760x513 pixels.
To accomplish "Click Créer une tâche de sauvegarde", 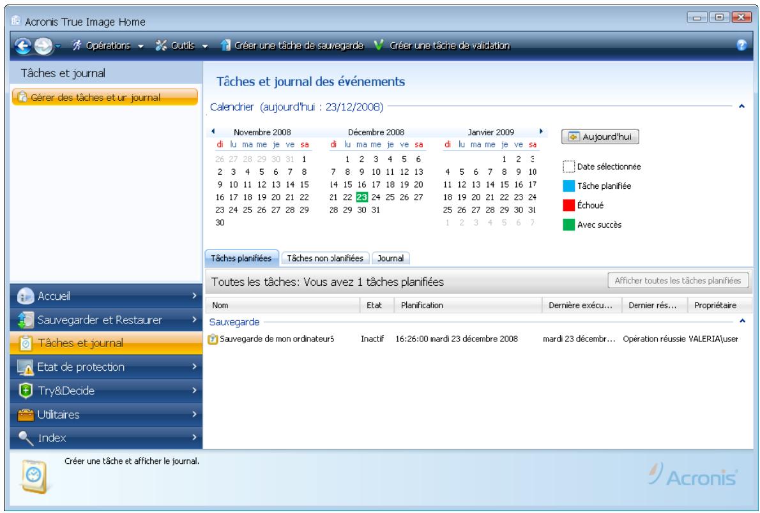I will click(292, 45).
